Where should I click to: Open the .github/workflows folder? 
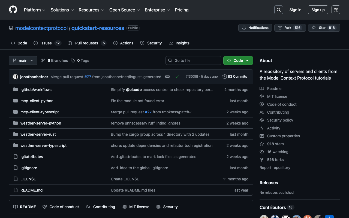(x=36, y=90)
